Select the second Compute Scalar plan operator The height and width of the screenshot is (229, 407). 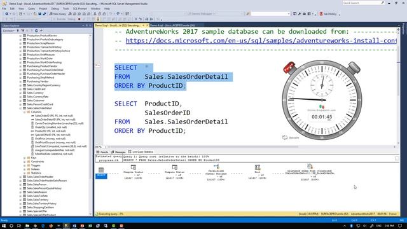pyautogui.click(x=174, y=172)
